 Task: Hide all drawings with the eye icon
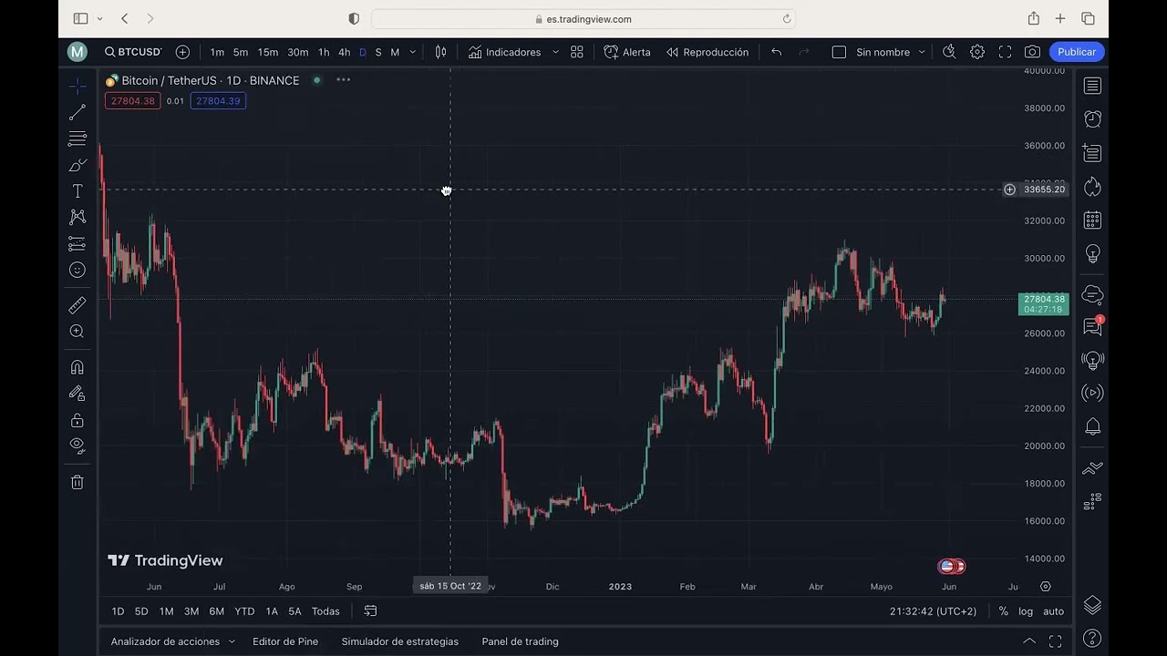pos(77,446)
